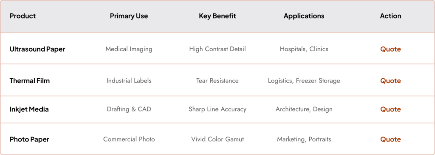The width and height of the screenshot is (435, 155).
Task: Open Quote for Inkjet Media row
Action: [390, 109]
